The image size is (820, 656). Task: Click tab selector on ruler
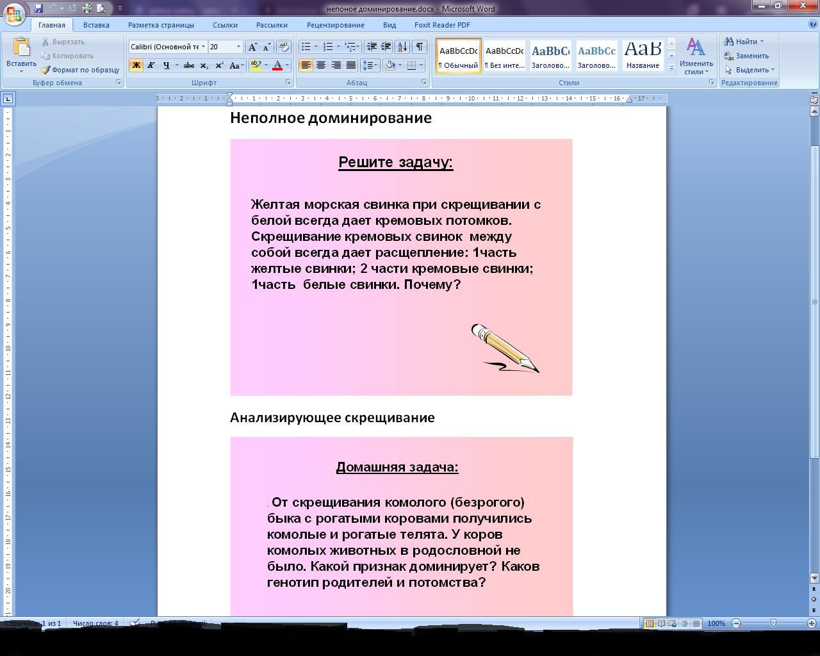8,99
